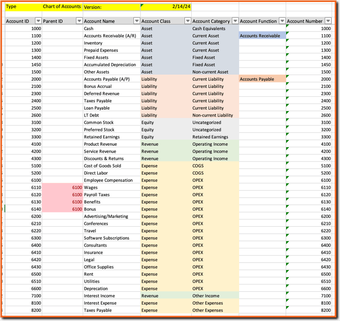Select the 'Loan Payable' cell
Image resolution: width=340 pixels, height=321 pixels.
coord(112,108)
